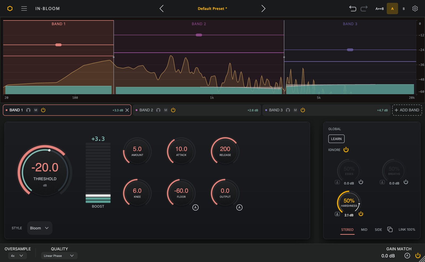Screen dimensions: 425x262
Task: Enable Esses power button
Action: pos(361,182)
